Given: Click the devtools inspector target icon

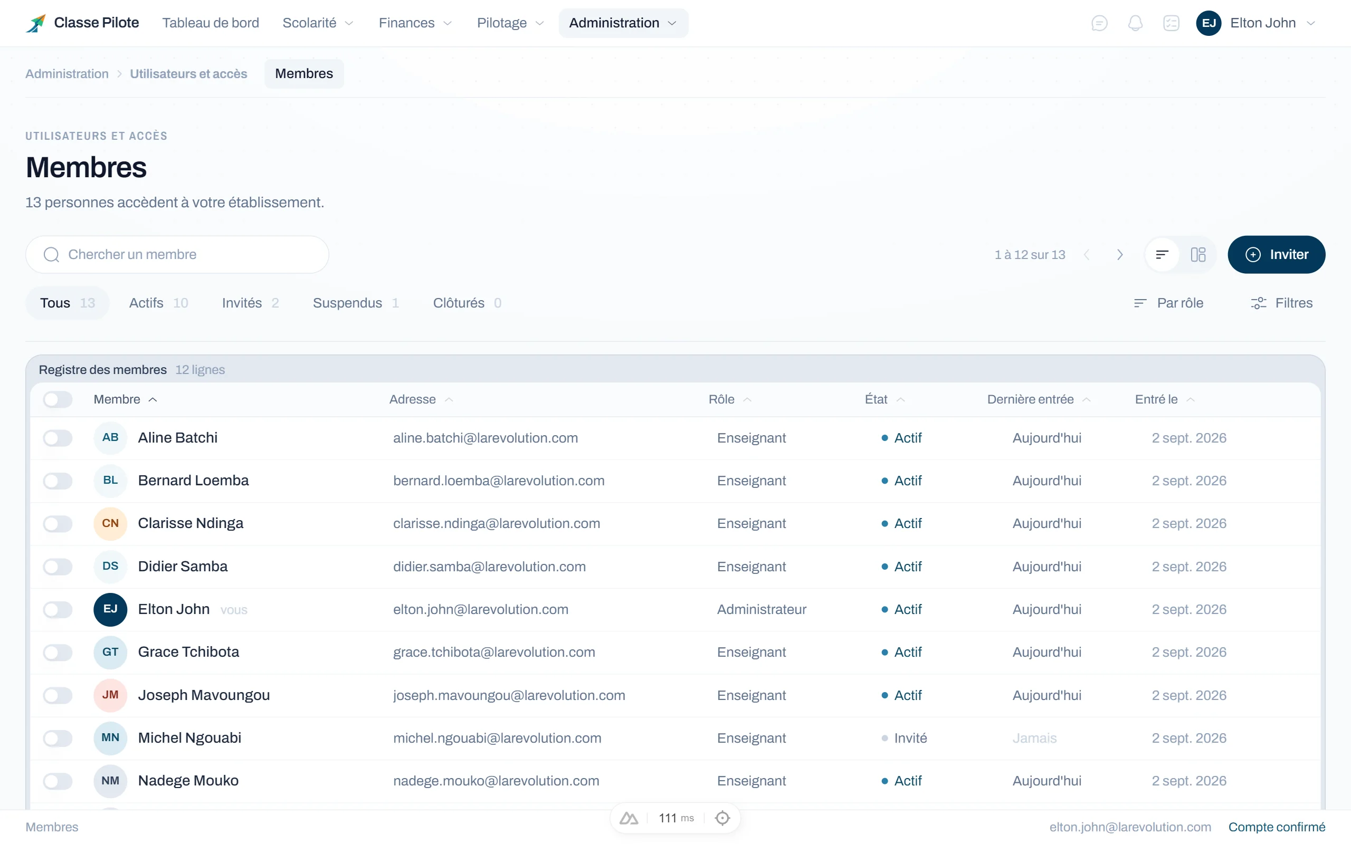Looking at the screenshot, I should [x=722, y=818].
